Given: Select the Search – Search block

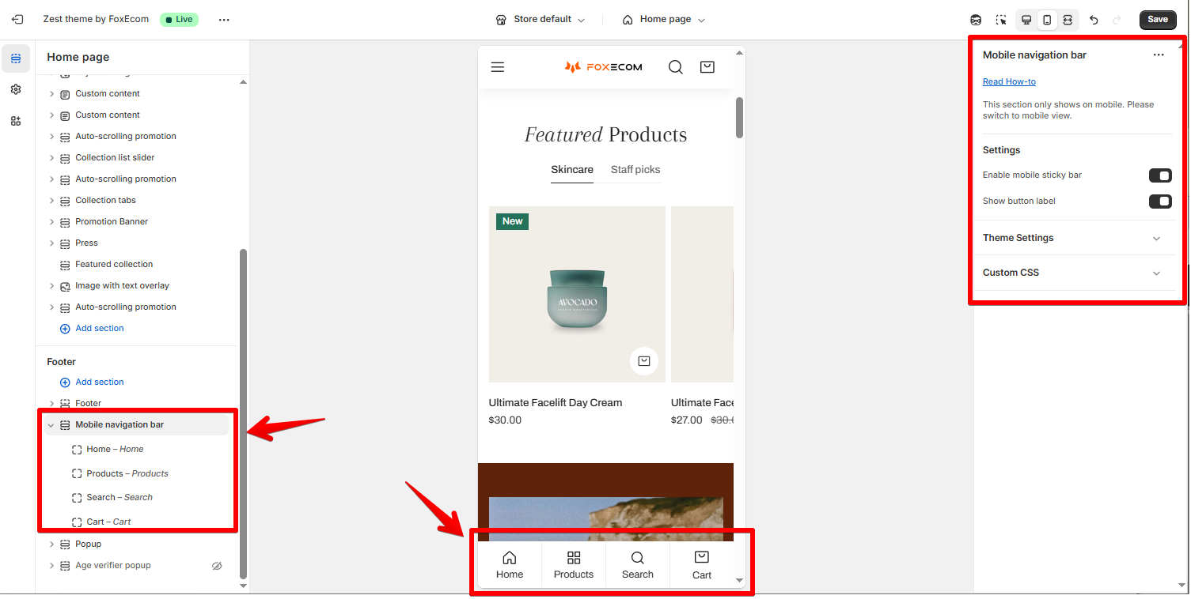Looking at the screenshot, I should tap(119, 498).
